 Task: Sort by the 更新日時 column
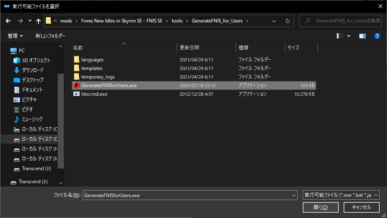(x=189, y=47)
